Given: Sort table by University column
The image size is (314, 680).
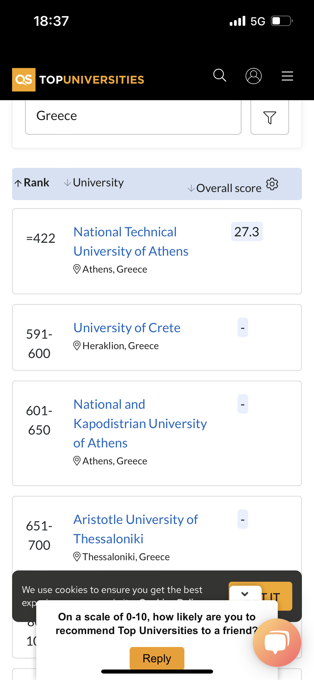Looking at the screenshot, I should pos(94,183).
